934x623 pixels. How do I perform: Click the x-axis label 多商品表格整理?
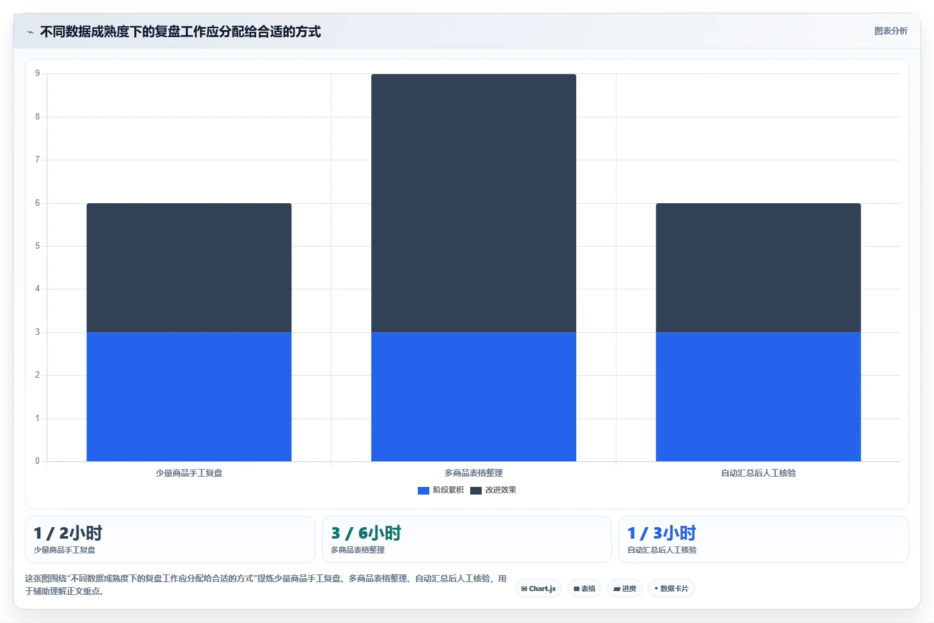pos(473,473)
